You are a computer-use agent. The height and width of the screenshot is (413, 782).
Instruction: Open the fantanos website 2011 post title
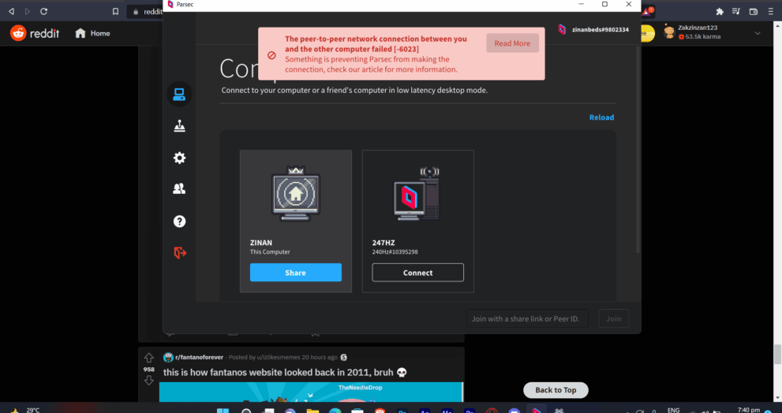tap(286, 372)
